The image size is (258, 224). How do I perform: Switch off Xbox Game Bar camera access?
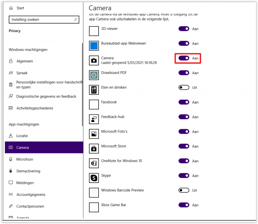184,205
